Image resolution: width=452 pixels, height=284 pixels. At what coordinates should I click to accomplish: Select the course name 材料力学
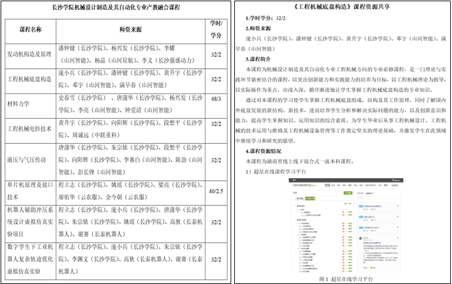point(18,104)
